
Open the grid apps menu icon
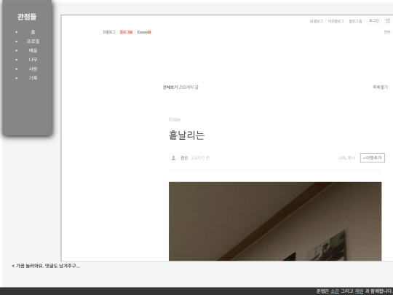pos(388,21)
